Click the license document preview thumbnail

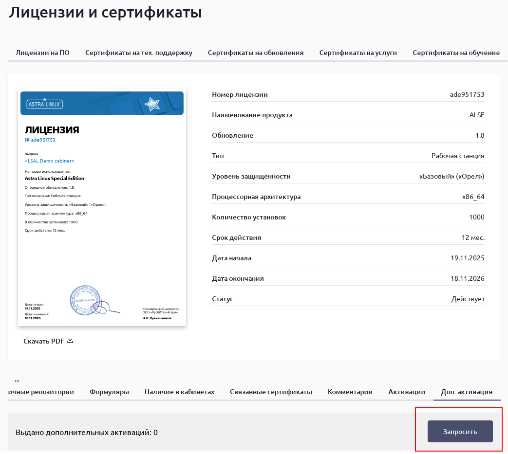click(102, 207)
